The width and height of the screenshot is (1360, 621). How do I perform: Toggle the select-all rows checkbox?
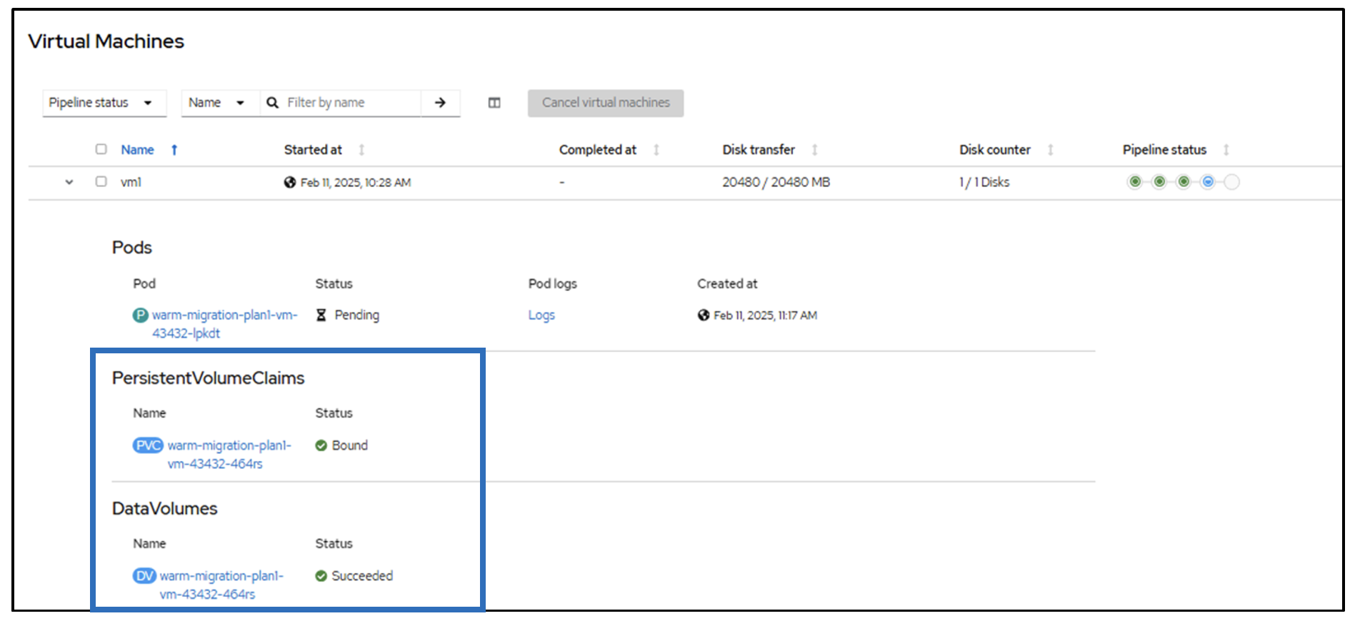click(x=101, y=149)
